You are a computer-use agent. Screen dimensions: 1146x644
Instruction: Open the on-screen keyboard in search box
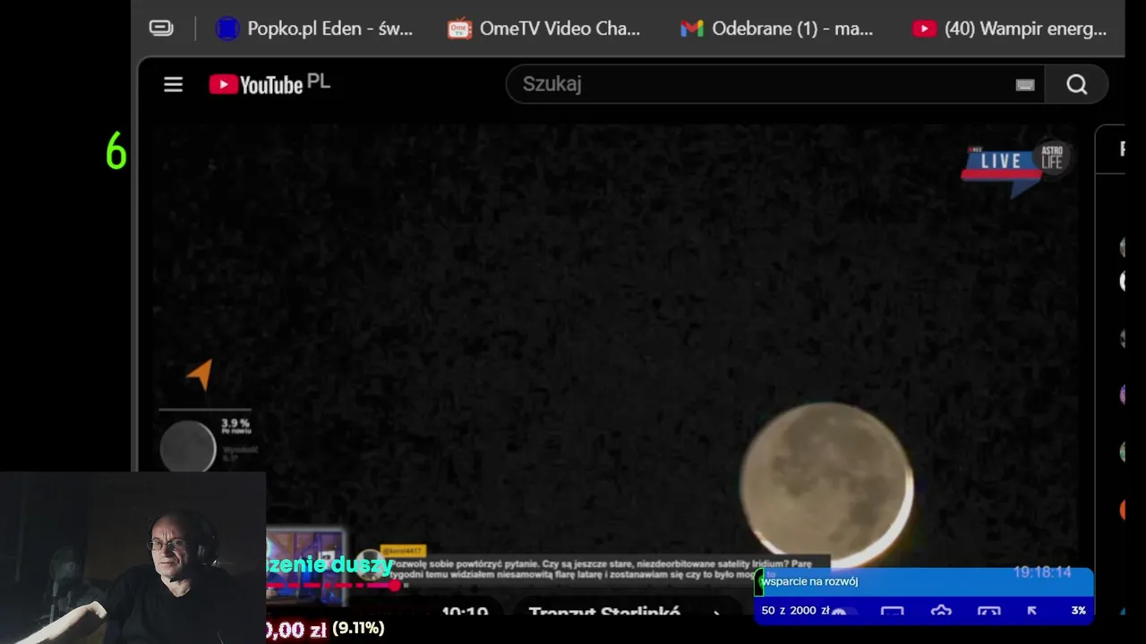pos(1025,85)
